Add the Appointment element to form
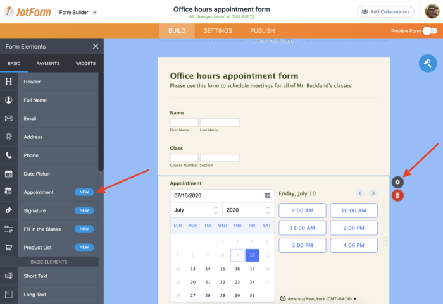 coord(49,192)
